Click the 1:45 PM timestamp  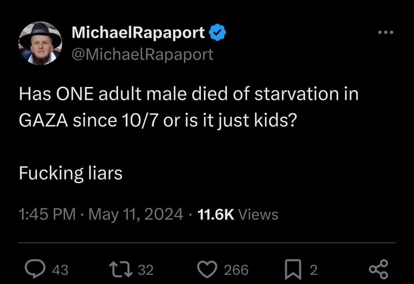coord(47,214)
